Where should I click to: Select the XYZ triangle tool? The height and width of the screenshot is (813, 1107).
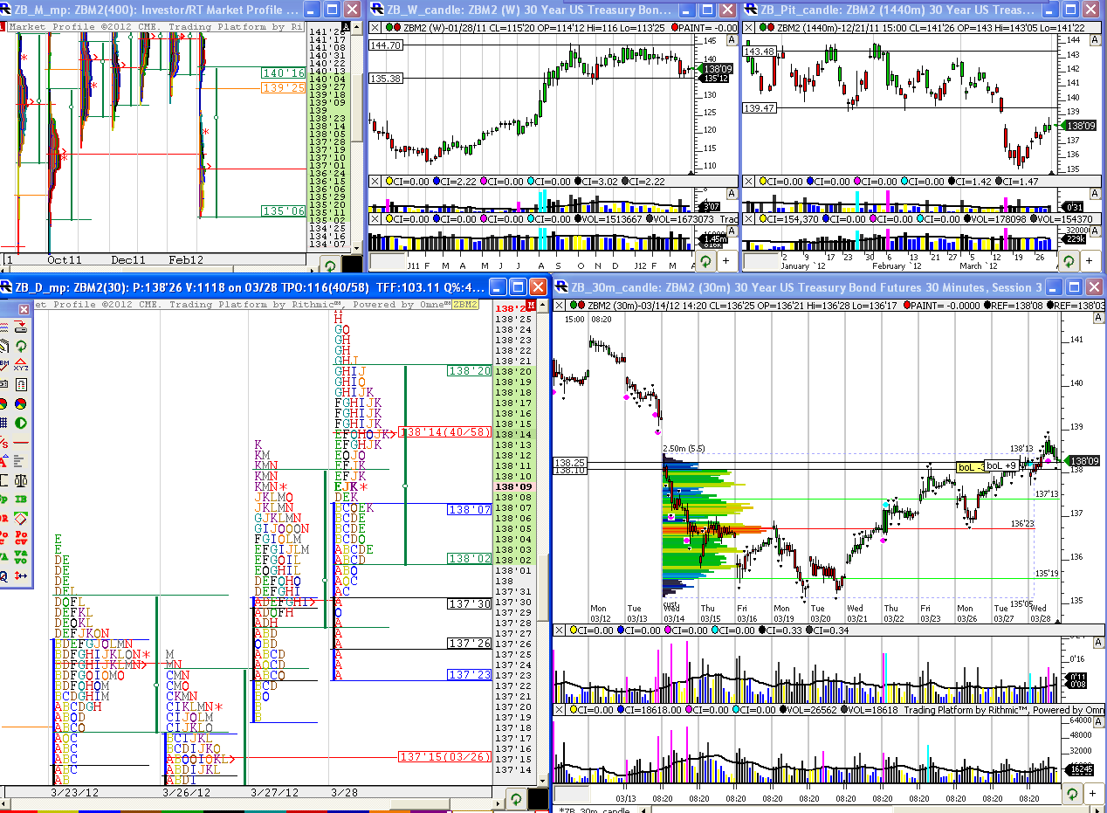click(x=21, y=365)
